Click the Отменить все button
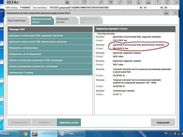 [19, 122]
